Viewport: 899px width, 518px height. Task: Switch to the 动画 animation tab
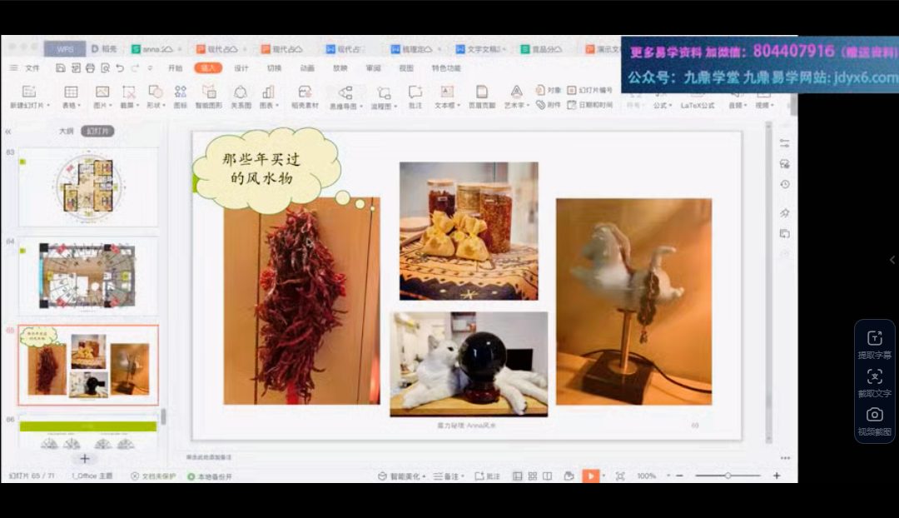point(307,68)
